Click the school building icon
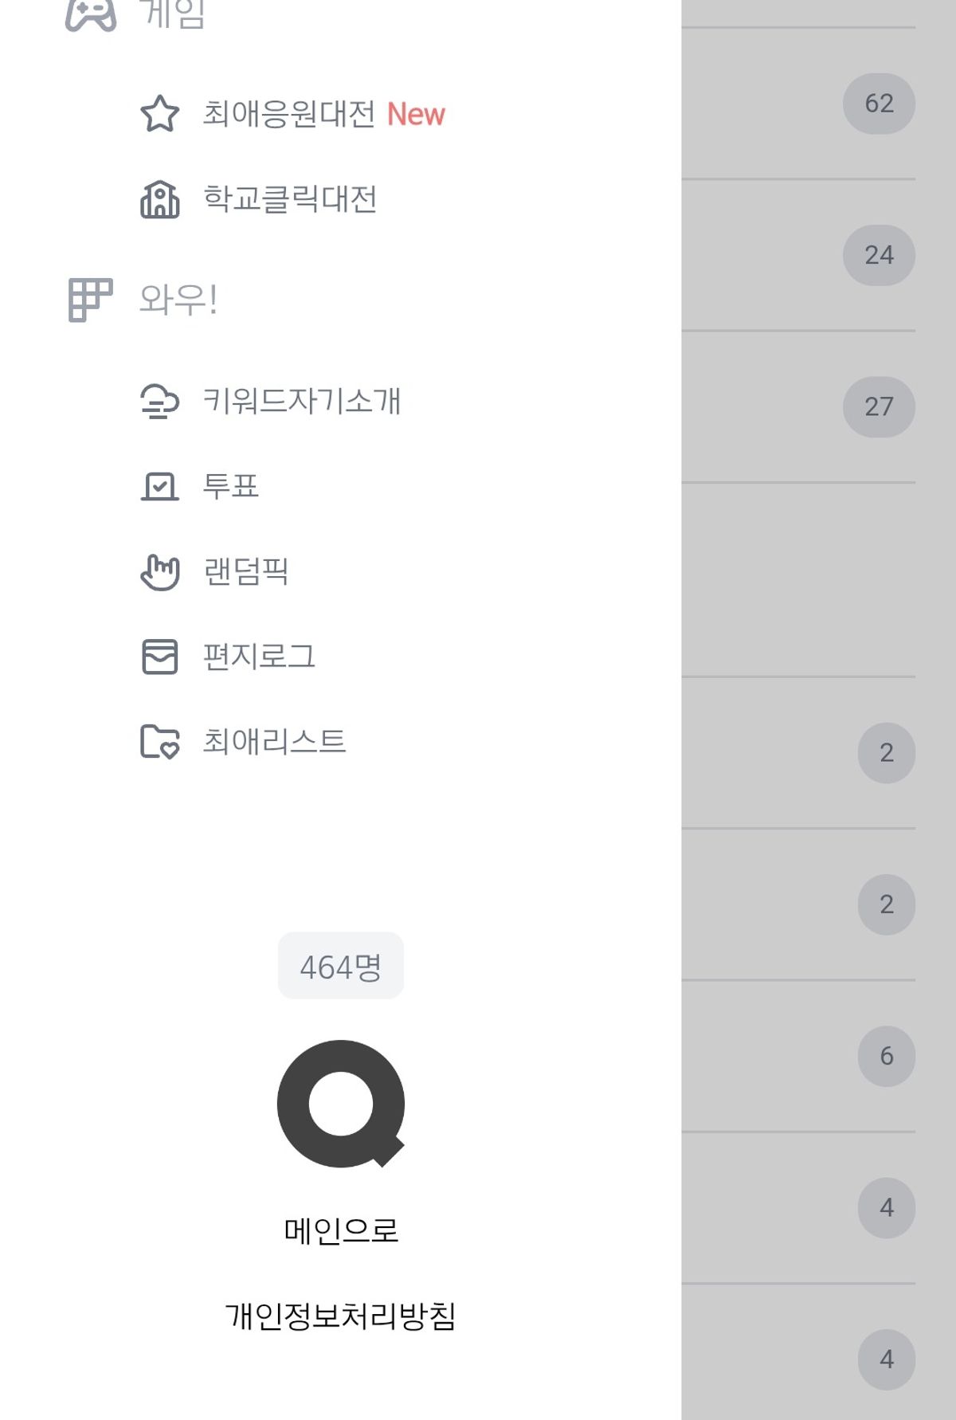The height and width of the screenshot is (1420, 956). pos(159,199)
